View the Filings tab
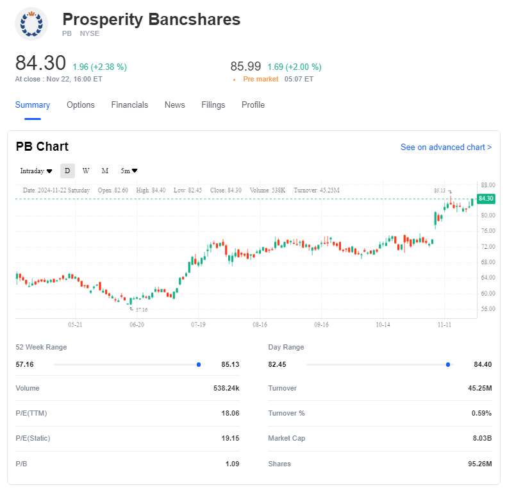Screen dimensions: 507x490 pos(213,105)
